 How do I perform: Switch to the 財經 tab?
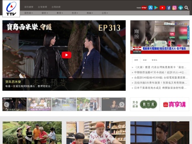145,60
